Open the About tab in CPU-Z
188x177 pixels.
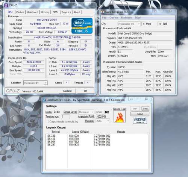click(x=77, y=12)
